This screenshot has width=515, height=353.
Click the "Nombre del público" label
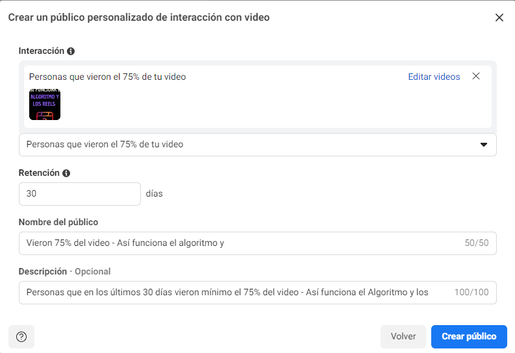[58, 222]
